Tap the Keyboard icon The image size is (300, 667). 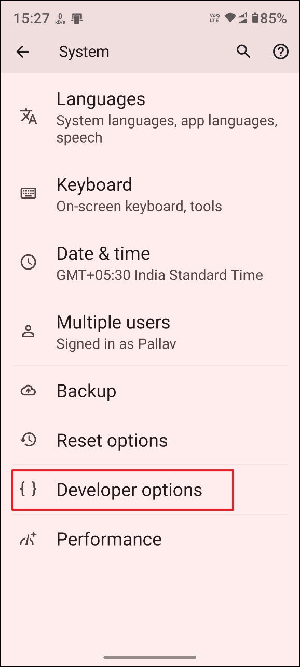(x=29, y=194)
